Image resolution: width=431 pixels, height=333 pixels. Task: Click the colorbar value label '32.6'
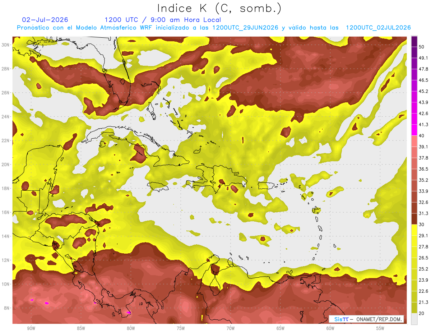(x=423, y=202)
